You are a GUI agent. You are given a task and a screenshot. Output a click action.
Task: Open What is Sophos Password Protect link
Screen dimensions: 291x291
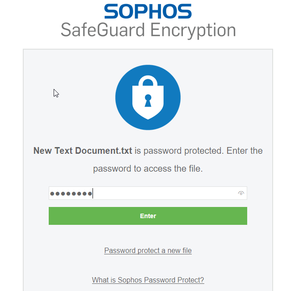pos(148,280)
